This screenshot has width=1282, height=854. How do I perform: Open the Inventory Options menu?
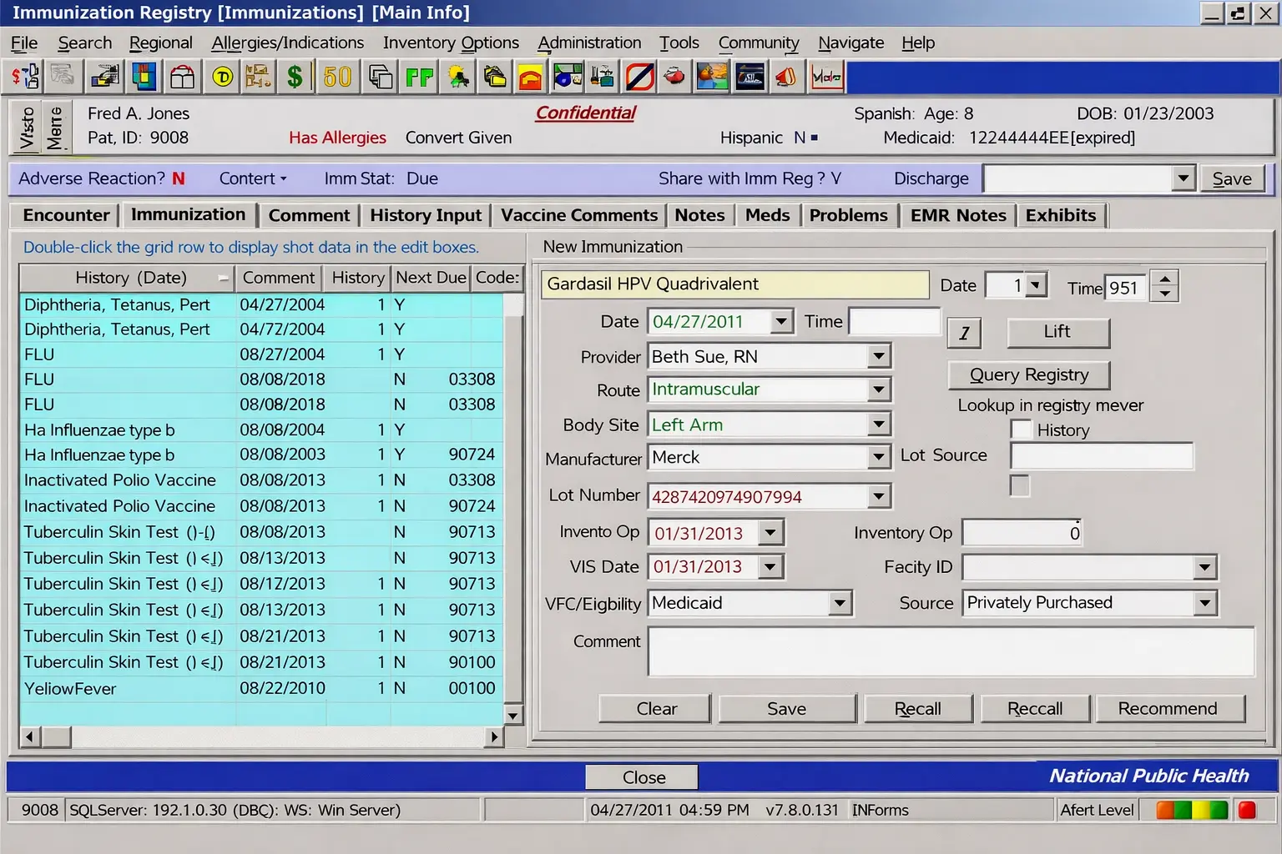pos(451,43)
